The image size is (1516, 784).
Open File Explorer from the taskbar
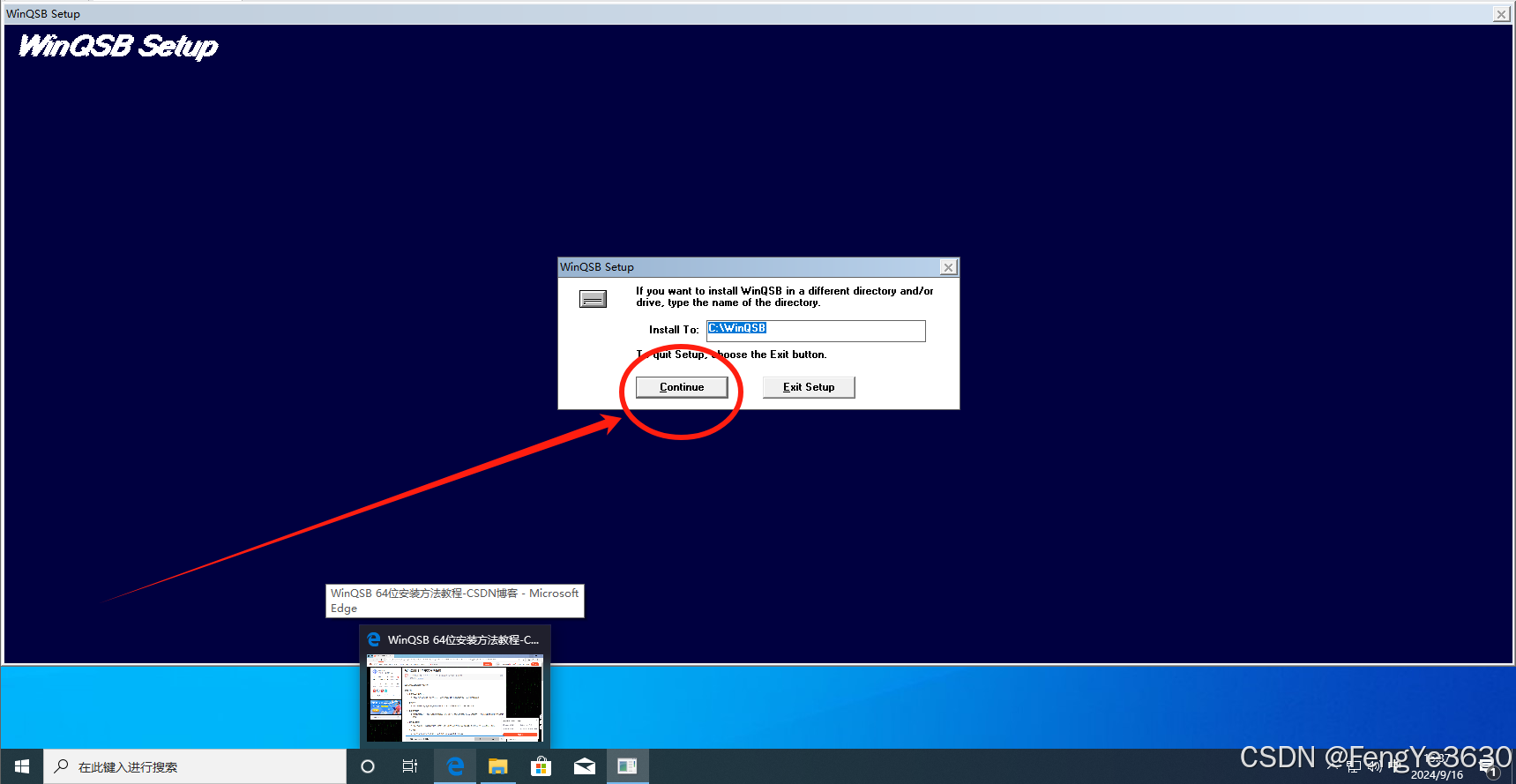(x=498, y=766)
